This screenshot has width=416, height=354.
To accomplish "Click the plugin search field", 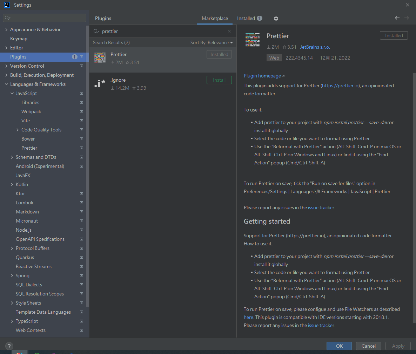I will pos(163,31).
